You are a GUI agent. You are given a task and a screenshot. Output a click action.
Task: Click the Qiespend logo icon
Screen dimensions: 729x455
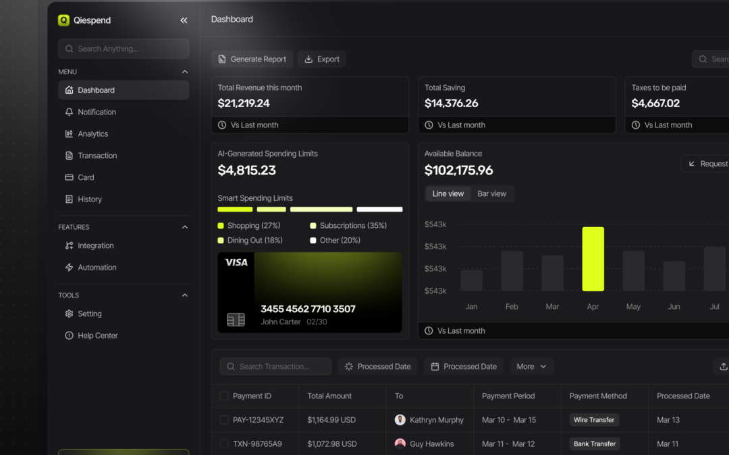point(64,20)
